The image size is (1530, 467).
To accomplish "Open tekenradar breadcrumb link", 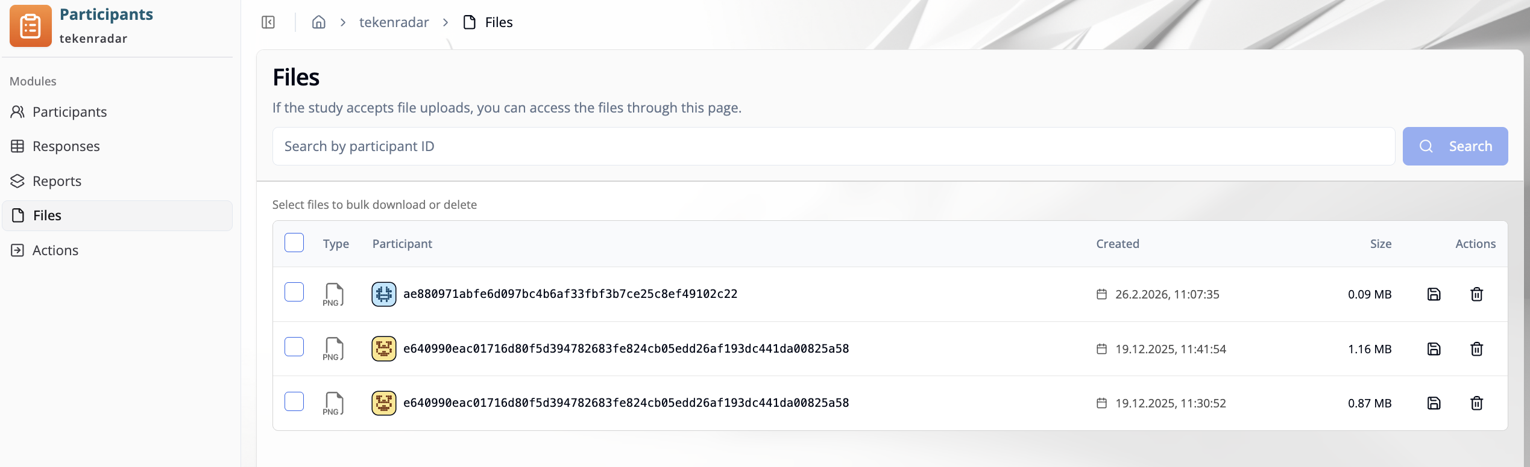I will 394,22.
